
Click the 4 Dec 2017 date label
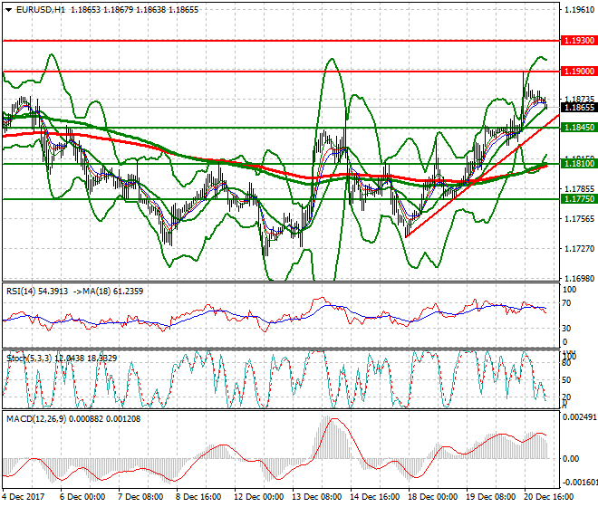[24, 497]
